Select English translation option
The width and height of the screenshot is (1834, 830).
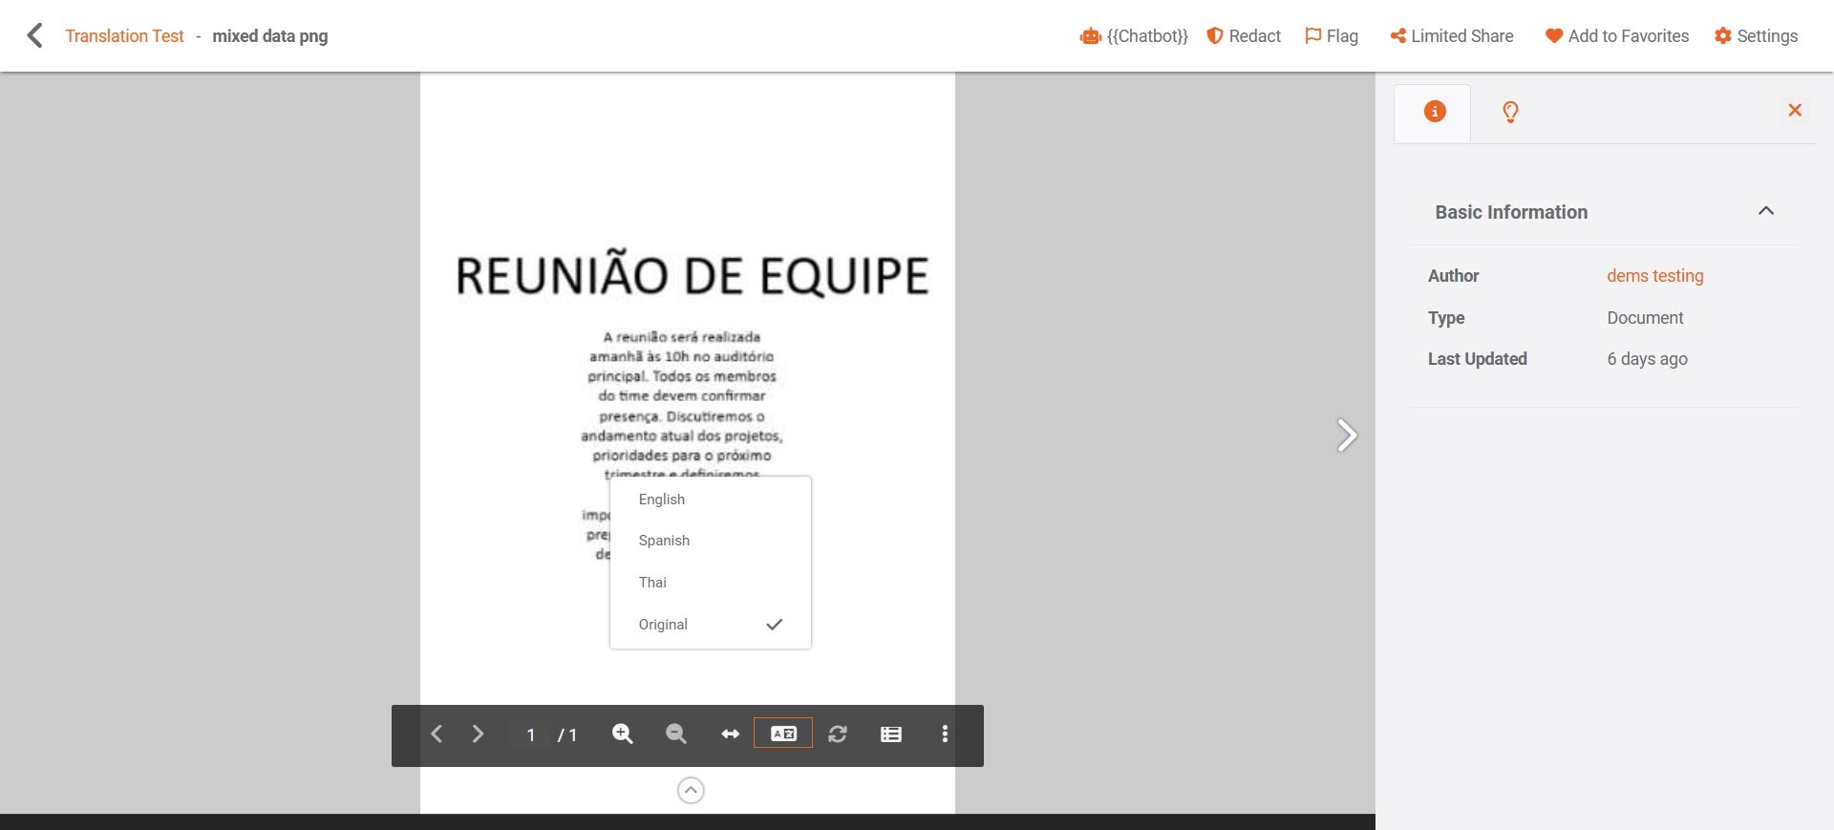[662, 500]
